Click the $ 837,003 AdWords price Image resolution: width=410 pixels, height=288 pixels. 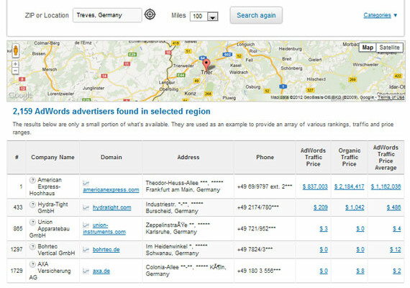[315, 186]
